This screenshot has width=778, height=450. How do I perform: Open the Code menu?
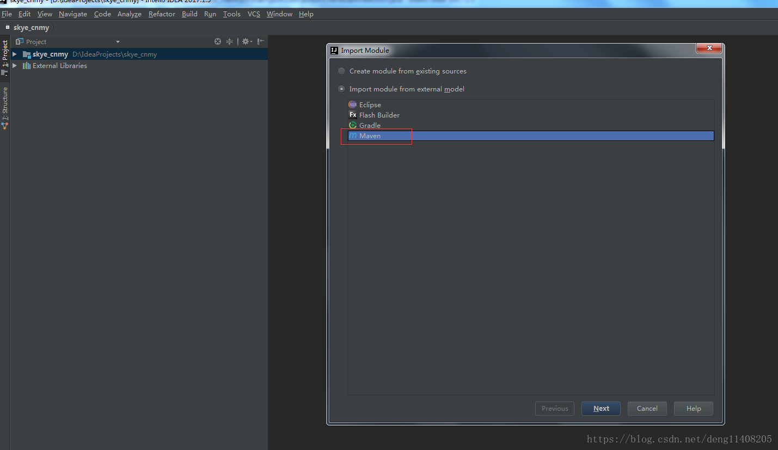click(x=102, y=14)
